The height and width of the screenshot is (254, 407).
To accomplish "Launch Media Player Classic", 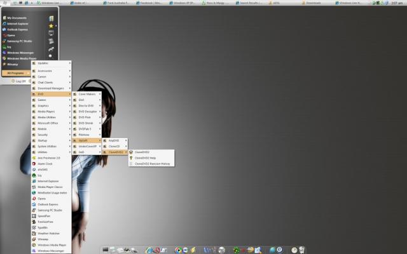I will tap(51, 187).
